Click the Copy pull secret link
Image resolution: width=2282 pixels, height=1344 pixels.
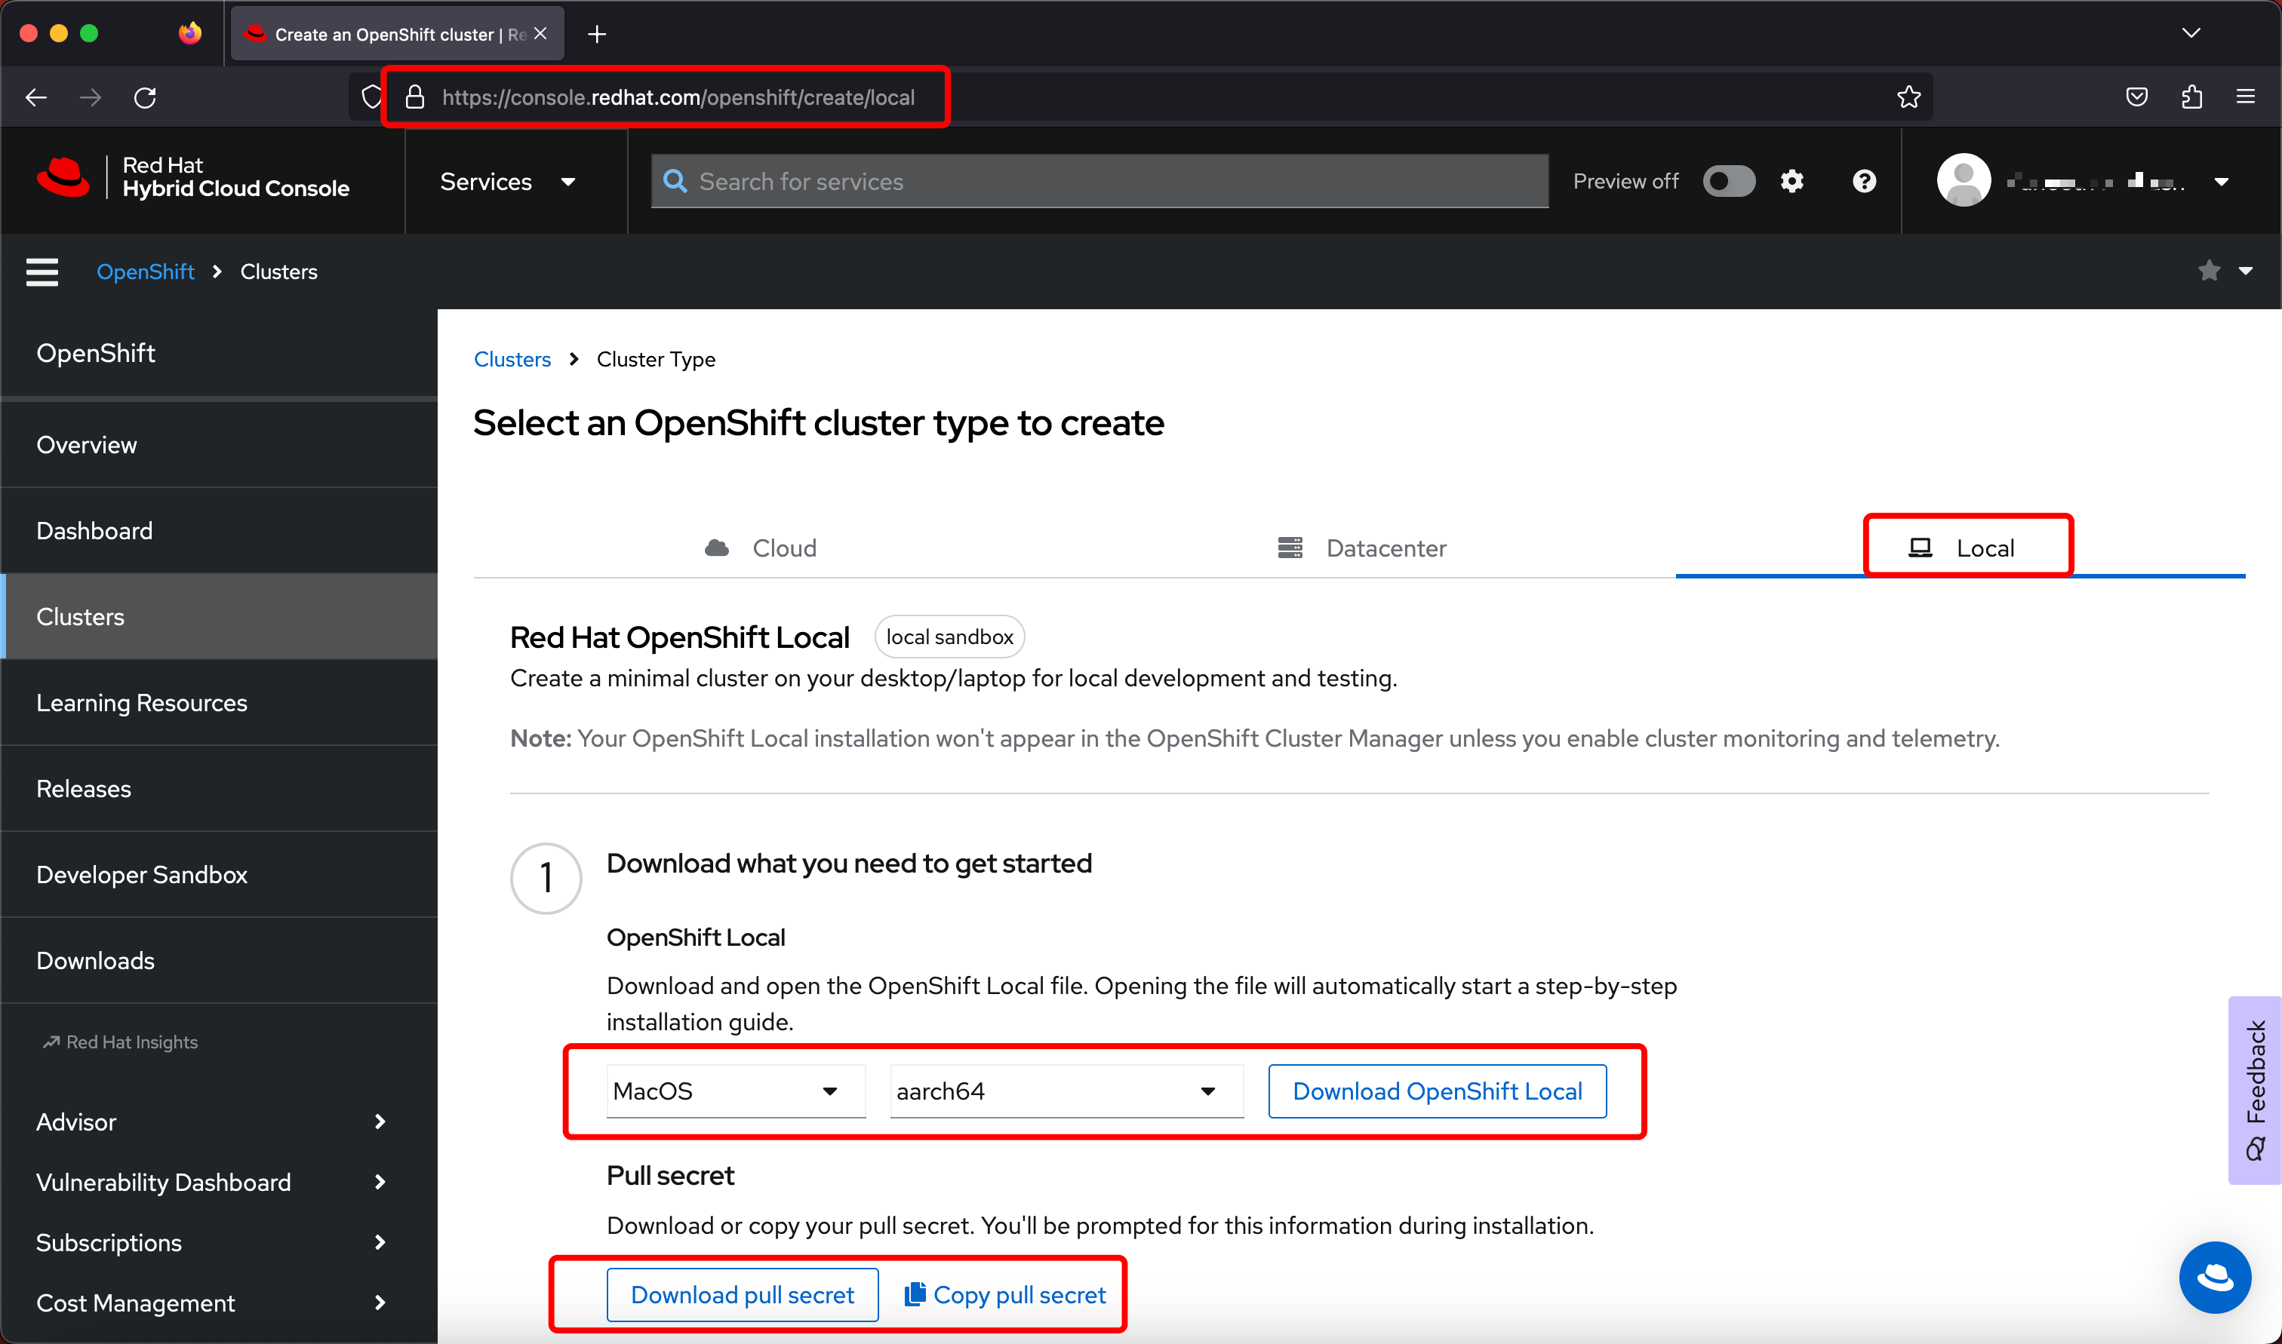click(1006, 1294)
